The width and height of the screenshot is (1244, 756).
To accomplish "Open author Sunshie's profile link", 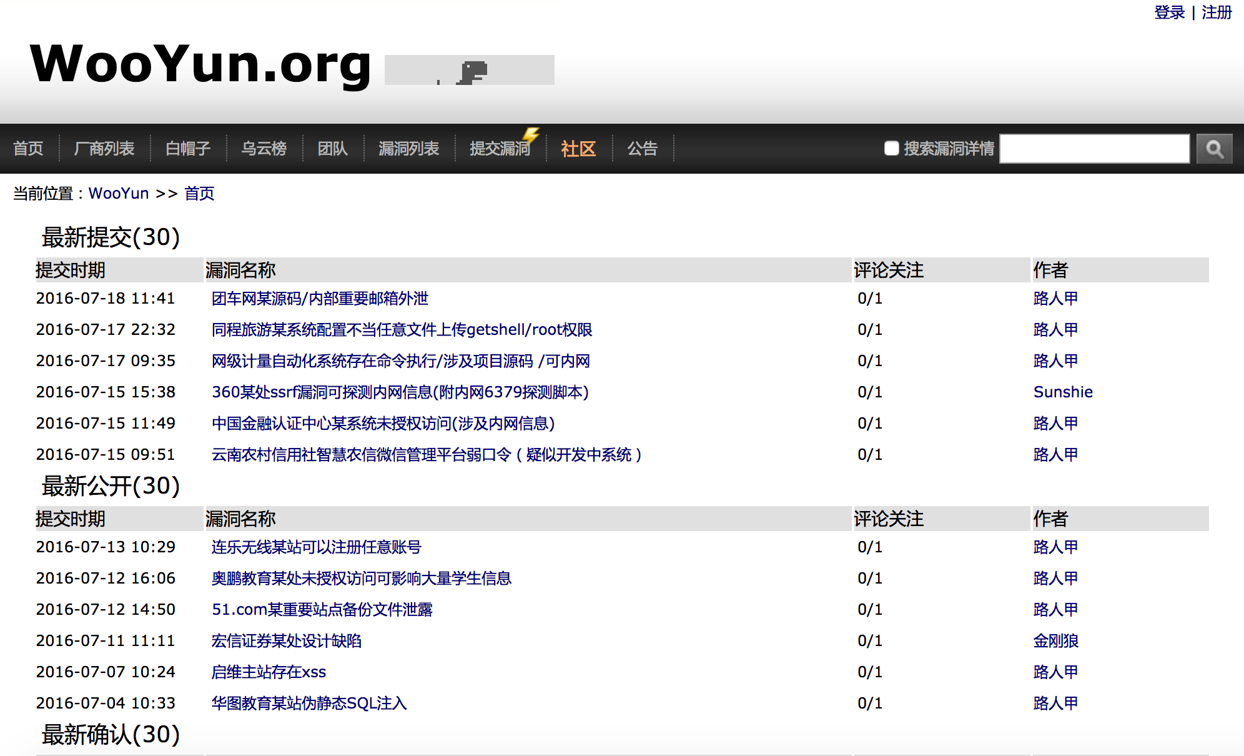I will pyautogui.click(x=1063, y=392).
